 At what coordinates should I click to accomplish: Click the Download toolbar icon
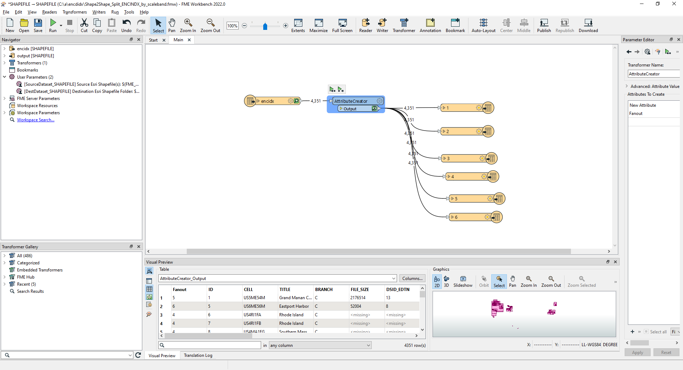(x=588, y=25)
